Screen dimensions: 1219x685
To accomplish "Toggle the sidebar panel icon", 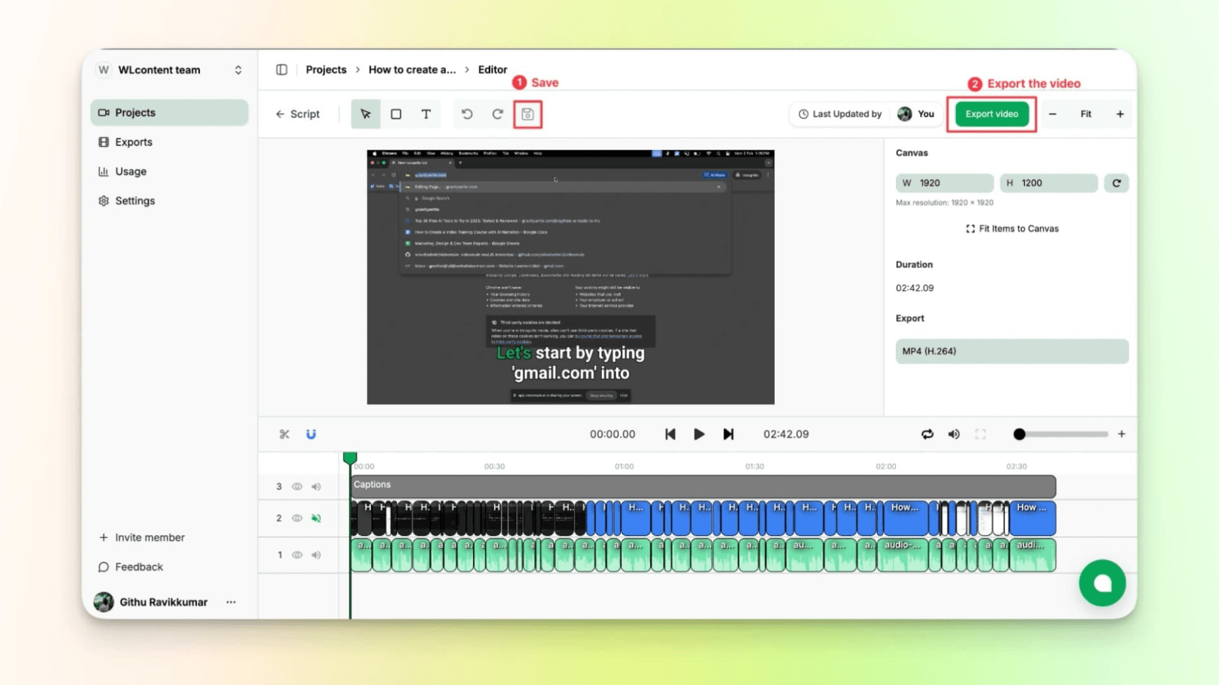I will [281, 70].
